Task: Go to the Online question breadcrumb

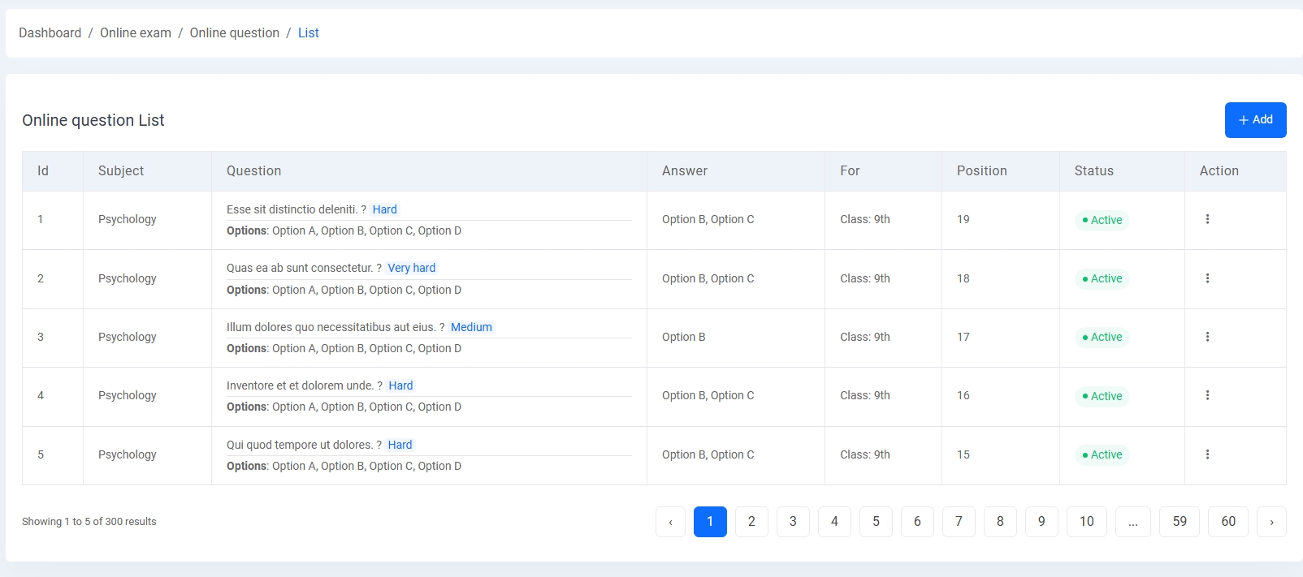Action: (x=234, y=33)
